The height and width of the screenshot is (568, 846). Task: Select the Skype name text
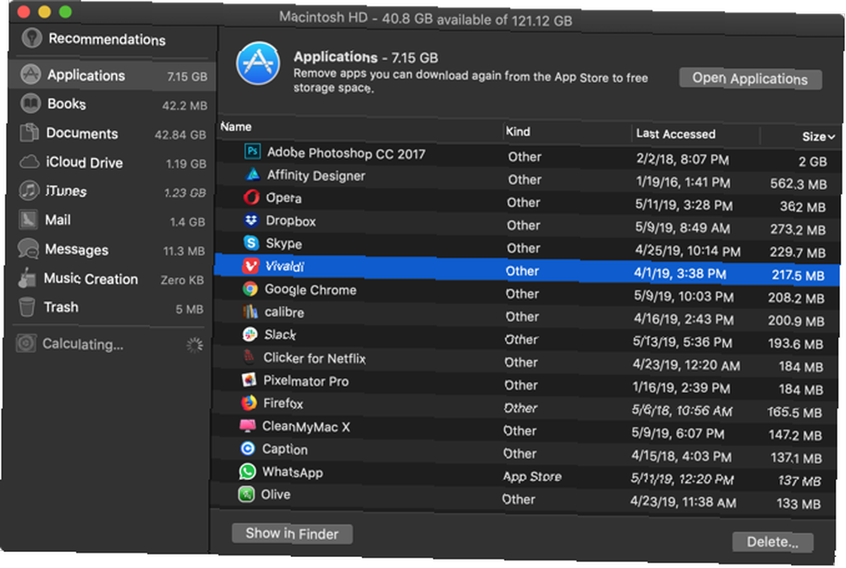(283, 243)
